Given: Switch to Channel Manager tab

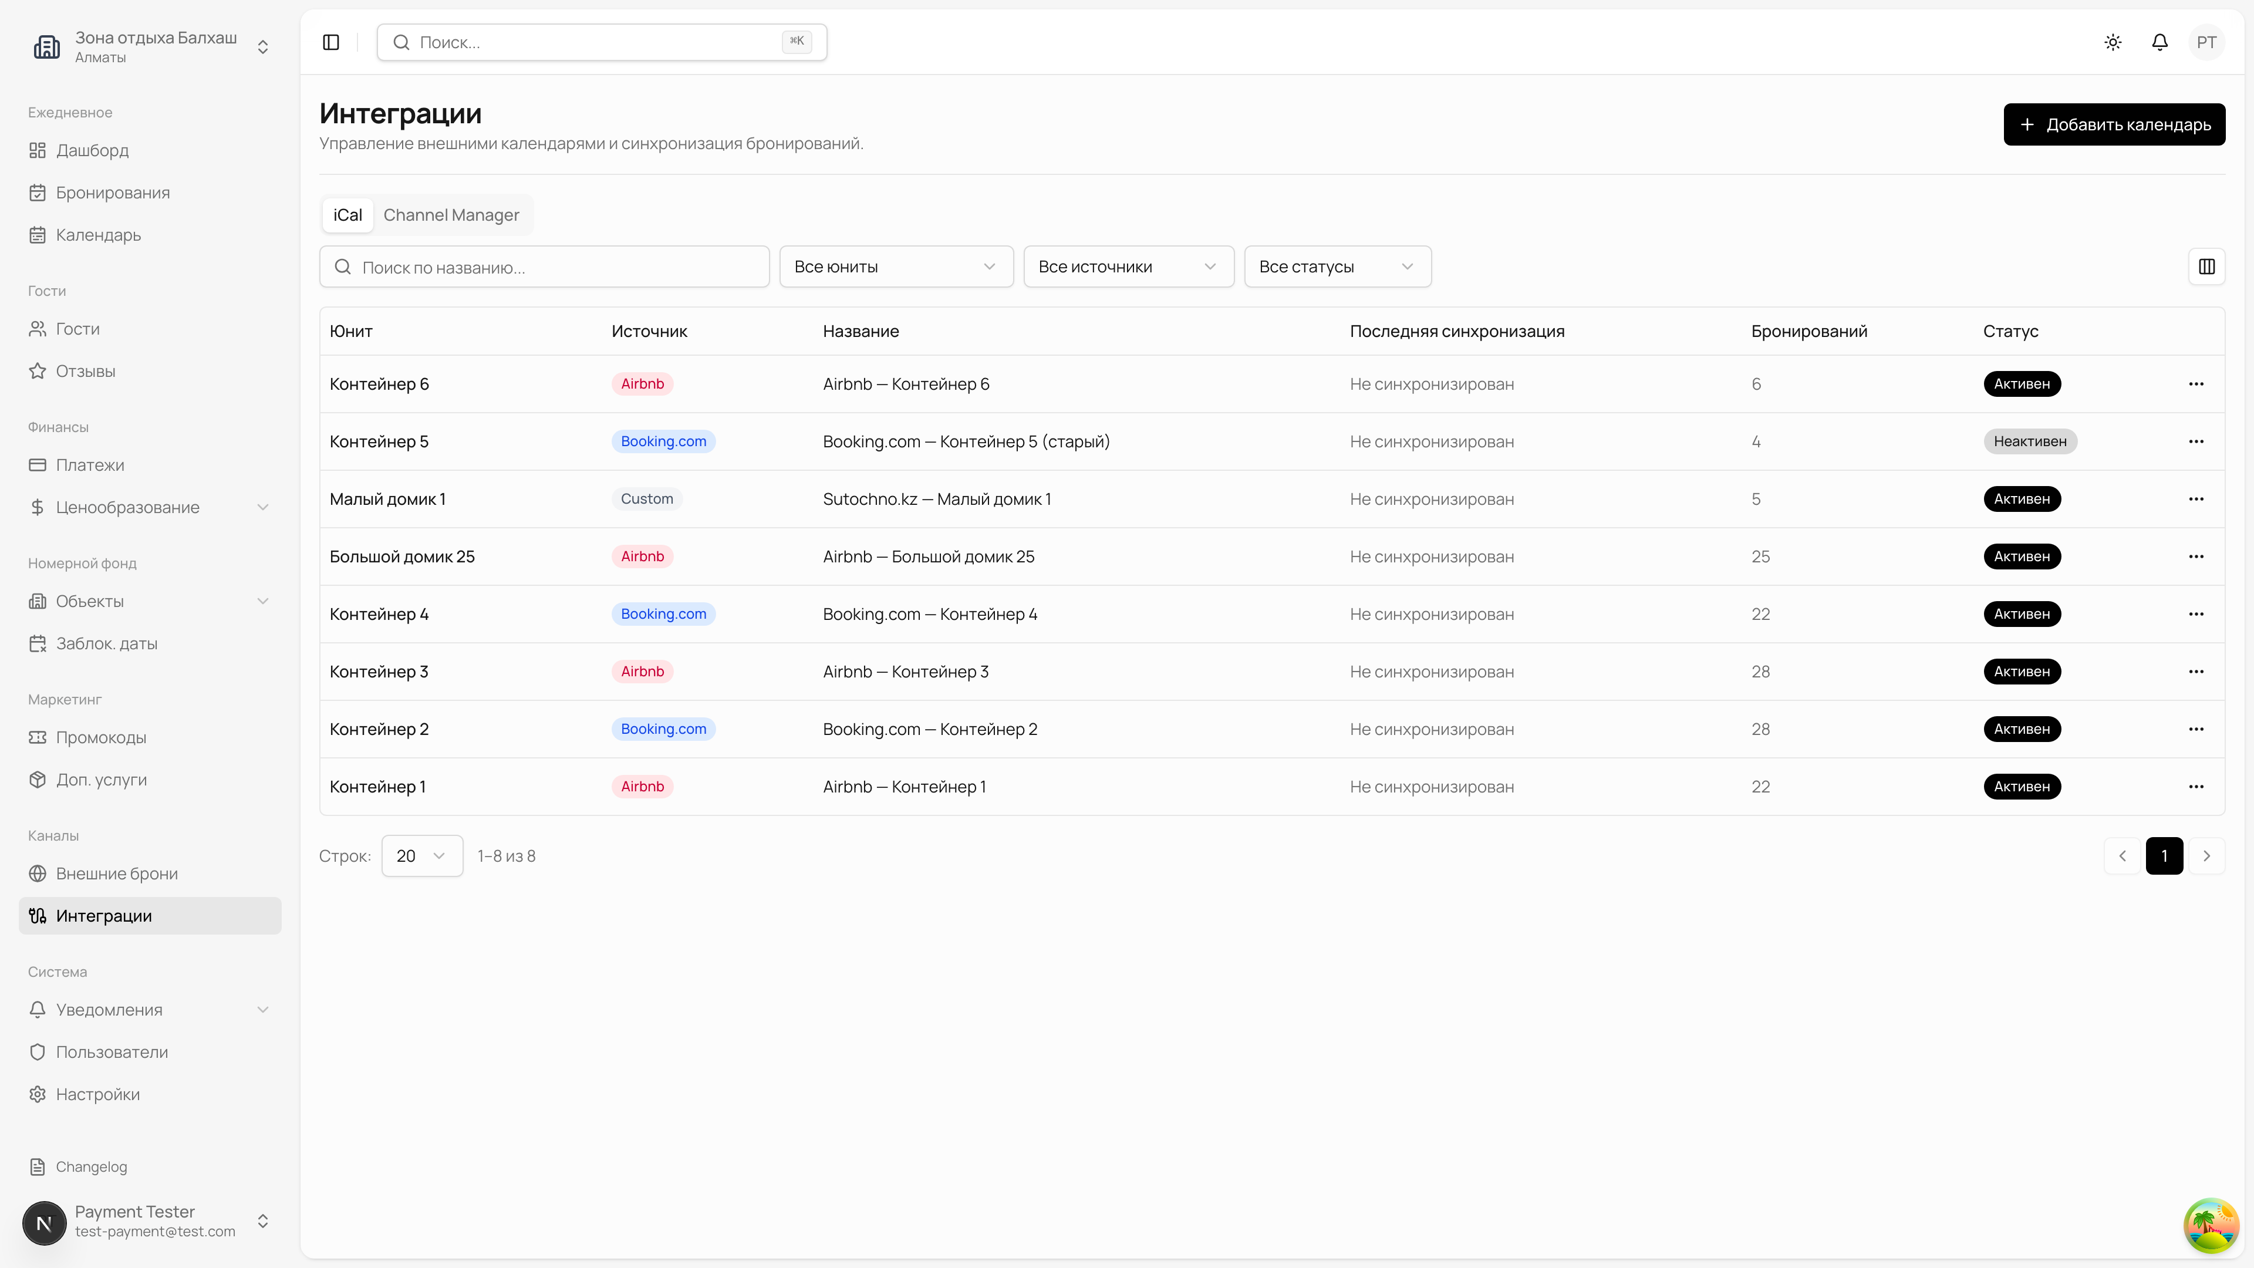Looking at the screenshot, I should point(451,215).
